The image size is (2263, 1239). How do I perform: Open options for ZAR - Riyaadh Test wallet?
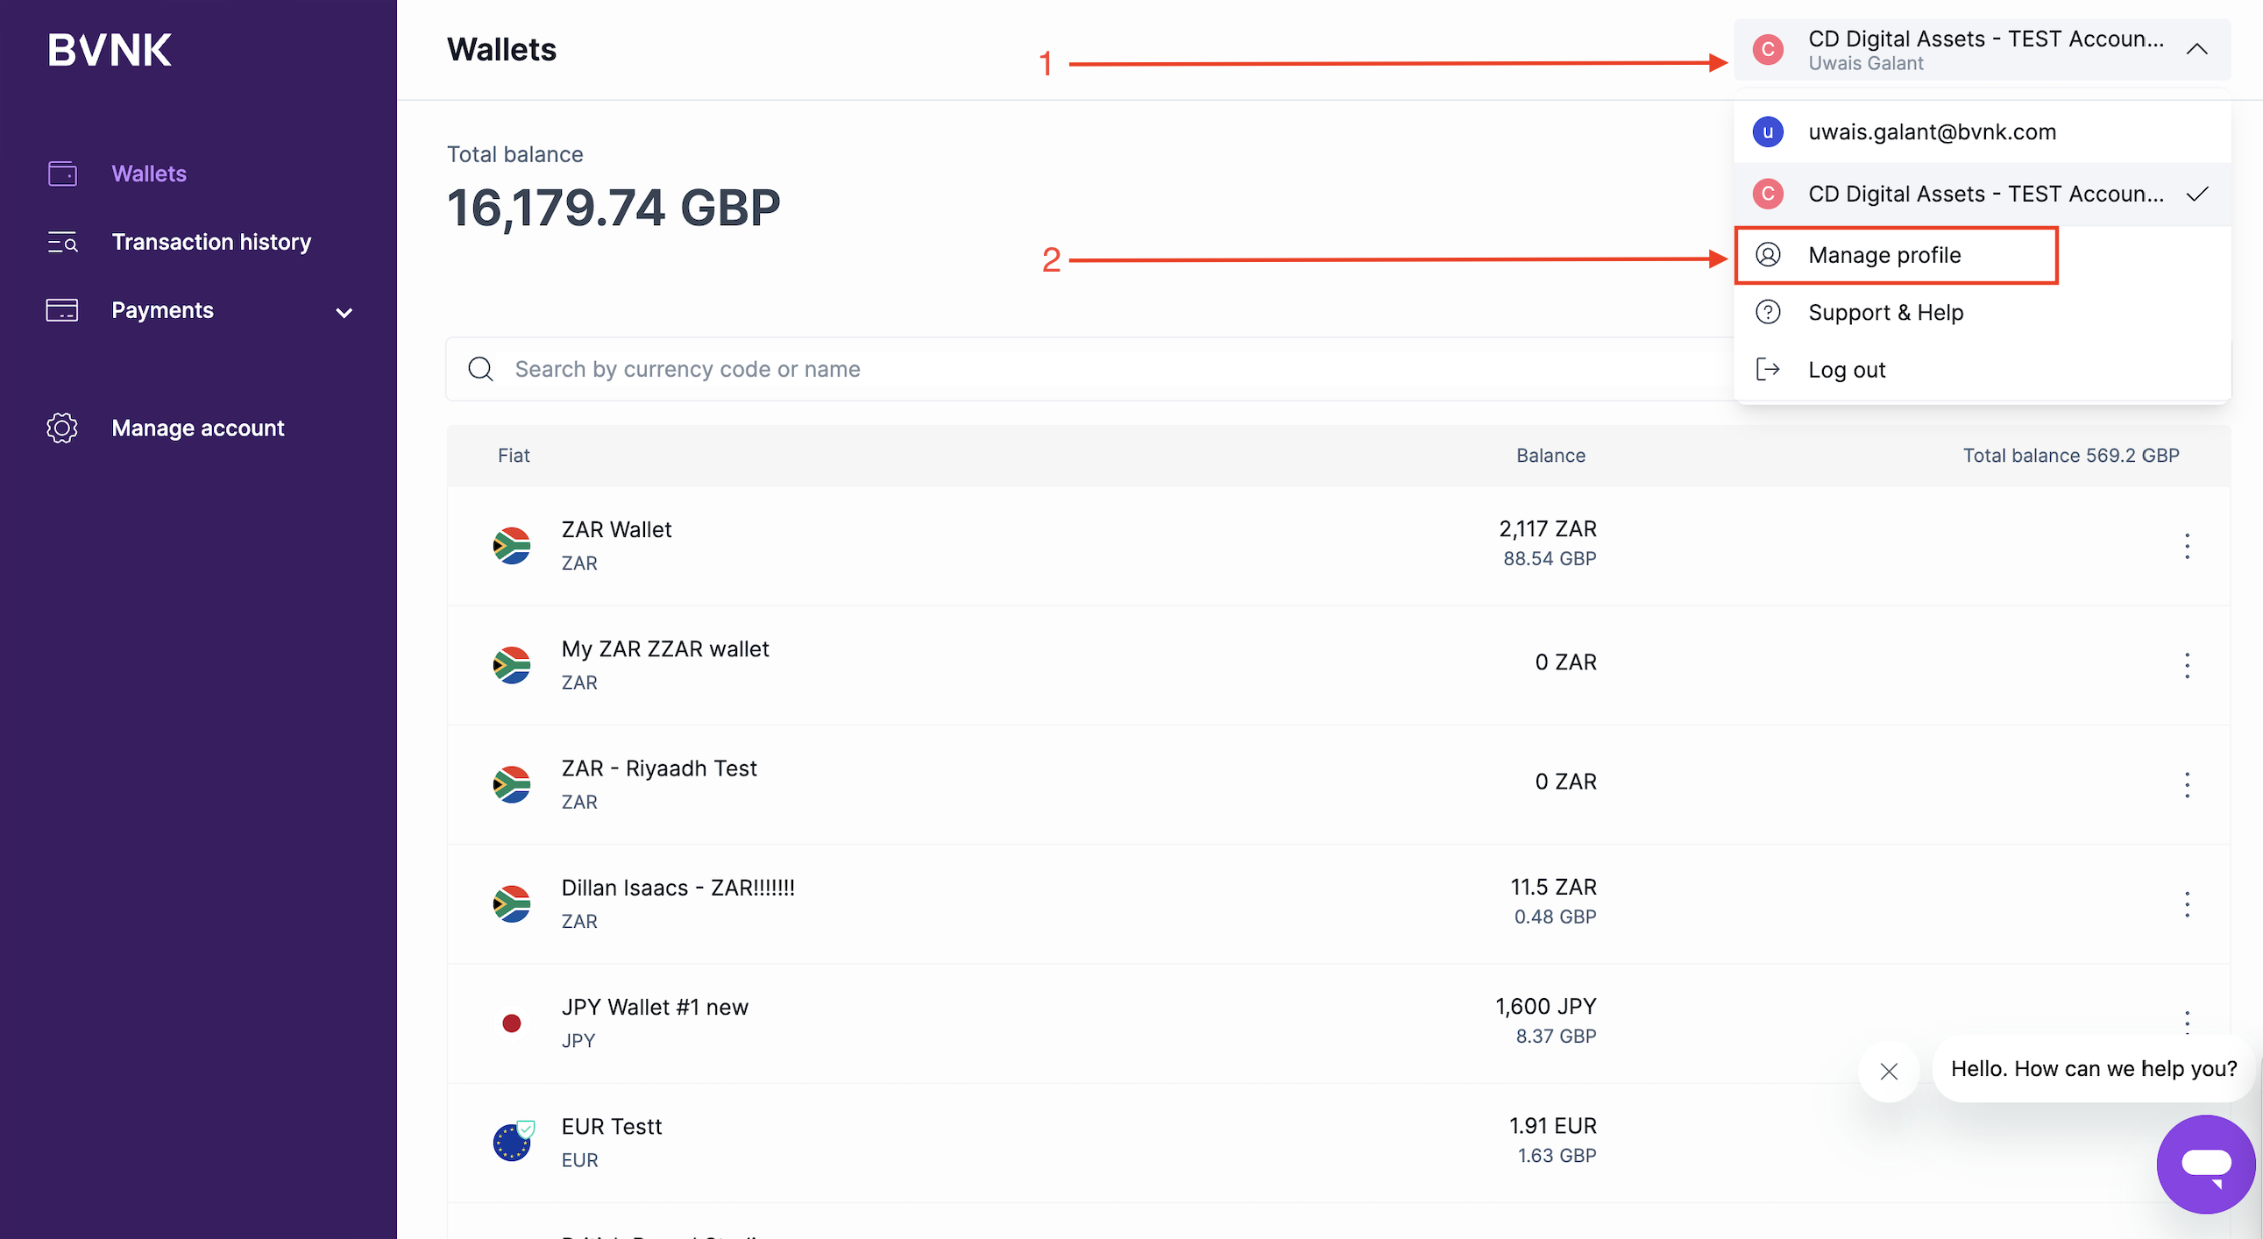2187,785
